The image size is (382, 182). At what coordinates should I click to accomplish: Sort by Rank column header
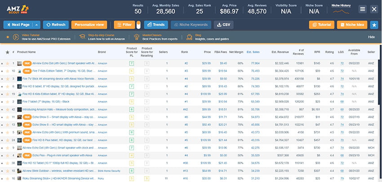coord(184,52)
